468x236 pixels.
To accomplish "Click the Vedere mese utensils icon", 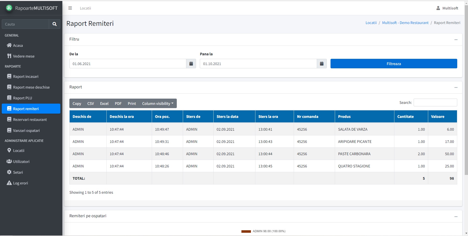I will click(9, 56).
